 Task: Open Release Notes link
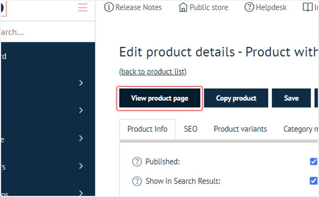(x=133, y=7)
